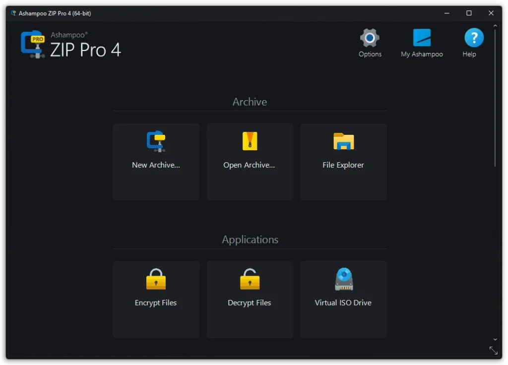Click the Open Archive zipper icon
Image resolution: width=508 pixels, height=365 pixels.
(250, 141)
